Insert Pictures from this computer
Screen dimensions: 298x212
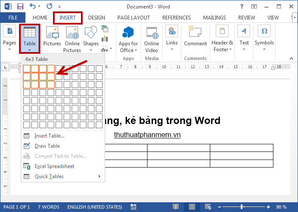[52, 36]
